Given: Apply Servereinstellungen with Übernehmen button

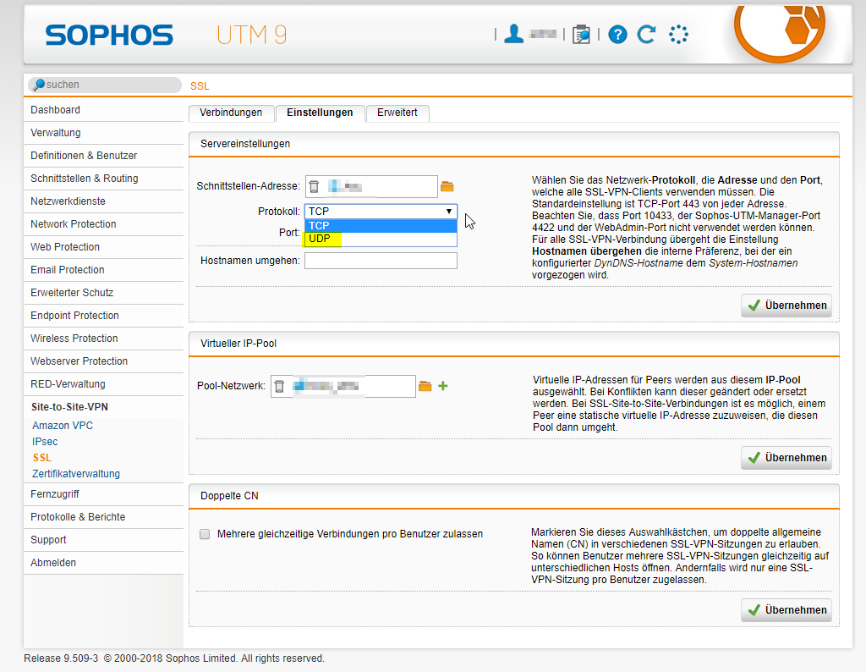Looking at the screenshot, I should point(787,306).
